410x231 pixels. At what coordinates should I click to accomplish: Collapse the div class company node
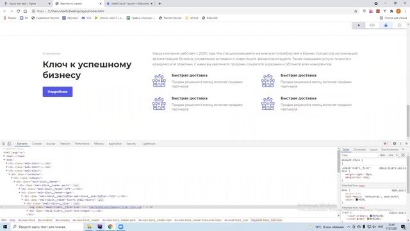click(x=12, y=178)
